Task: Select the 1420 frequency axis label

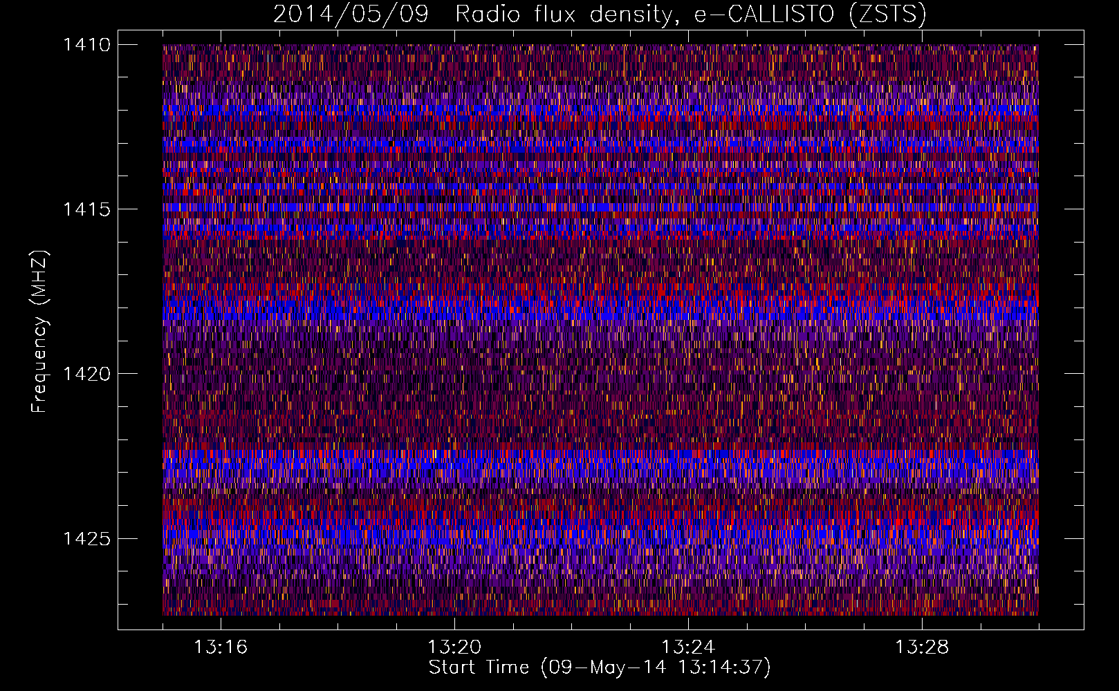Action: (86, 374)
